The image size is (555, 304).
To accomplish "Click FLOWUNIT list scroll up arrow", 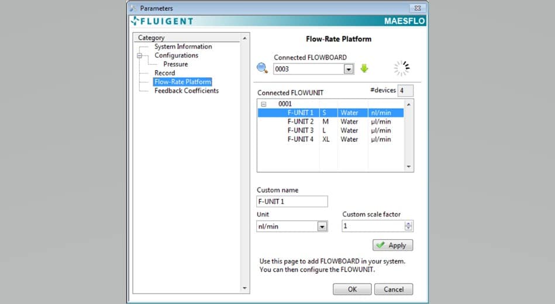I will pos(409,105).
